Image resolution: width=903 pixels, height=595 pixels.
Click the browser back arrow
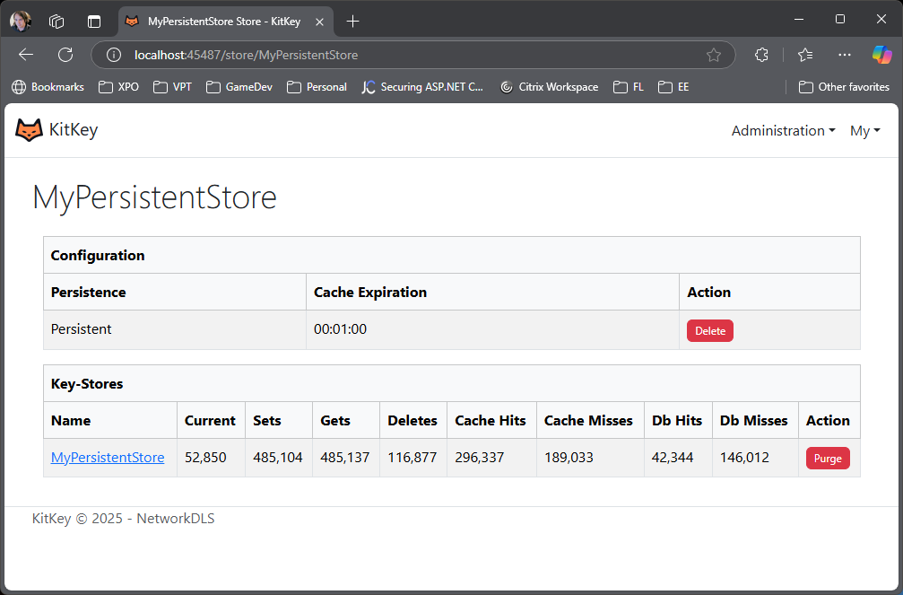(x=26, y=55)
